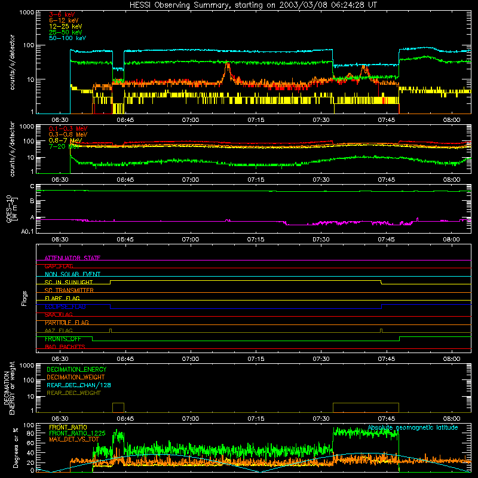Click the MAX_DET_VS_TOT legend entry
This screenshot has width=478, height=478.
pos(74,439)
